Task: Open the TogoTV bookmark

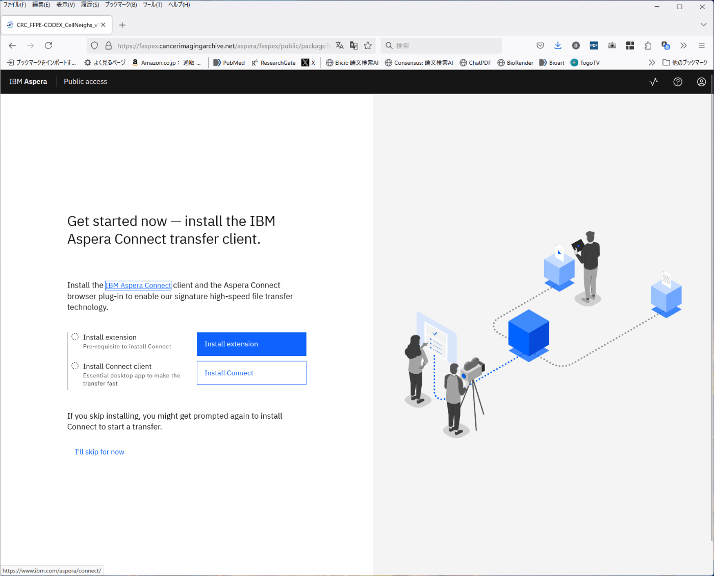Action: point(585,63)
